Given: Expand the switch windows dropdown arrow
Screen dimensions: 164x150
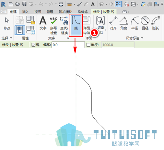Looking at the screenshot, I should [138, 4].
